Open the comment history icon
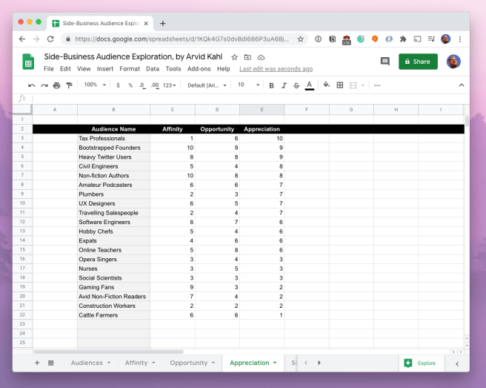 pos(385,62)
